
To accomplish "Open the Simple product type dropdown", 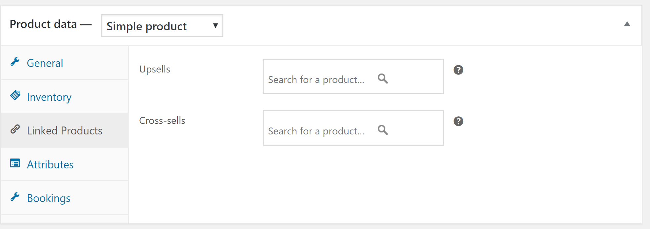I will tap(162, 26).
